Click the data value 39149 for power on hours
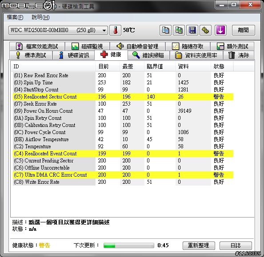Viewport: 264px width, 257px height. coord(185,111)
